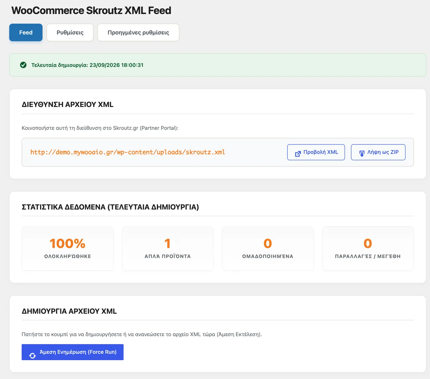Select the ΑΠΛΆ ΠΡΟΪΌΝΤΑ stat card
The height and width of the screenshot is (379, 430).
tap(168, 248)
